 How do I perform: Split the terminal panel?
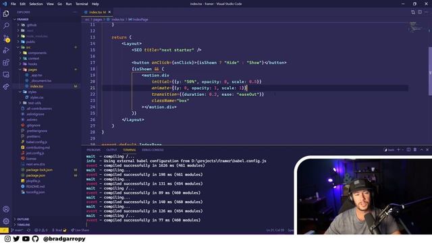[x=408, y=150]
